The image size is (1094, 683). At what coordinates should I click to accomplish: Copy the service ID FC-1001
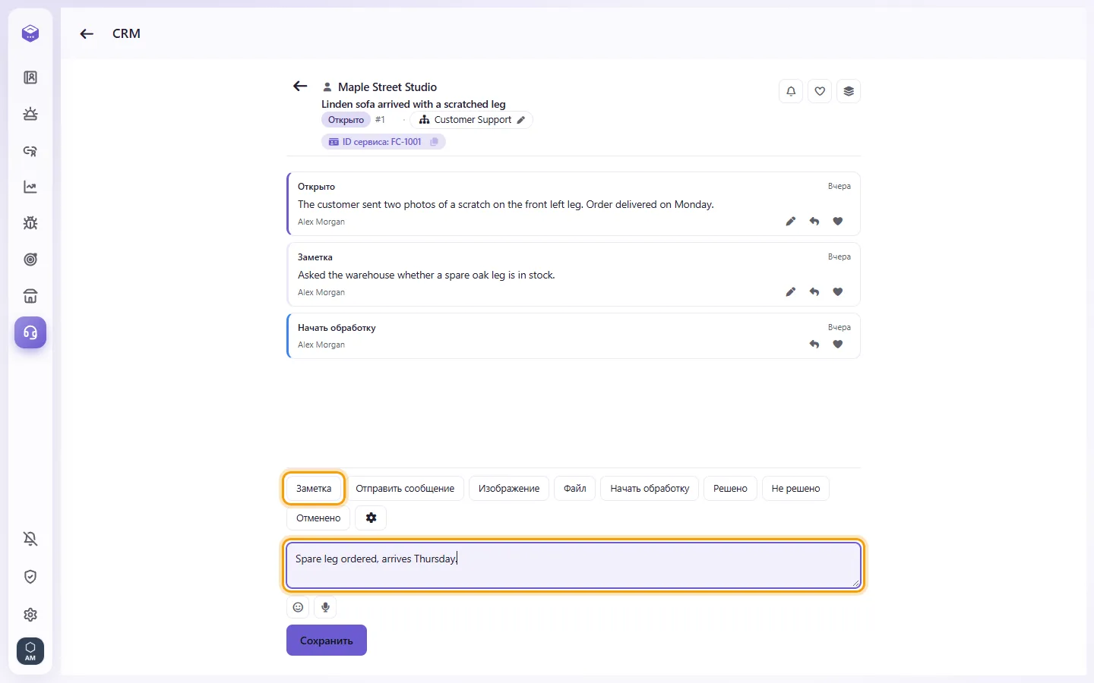click(x=435, y=142)
